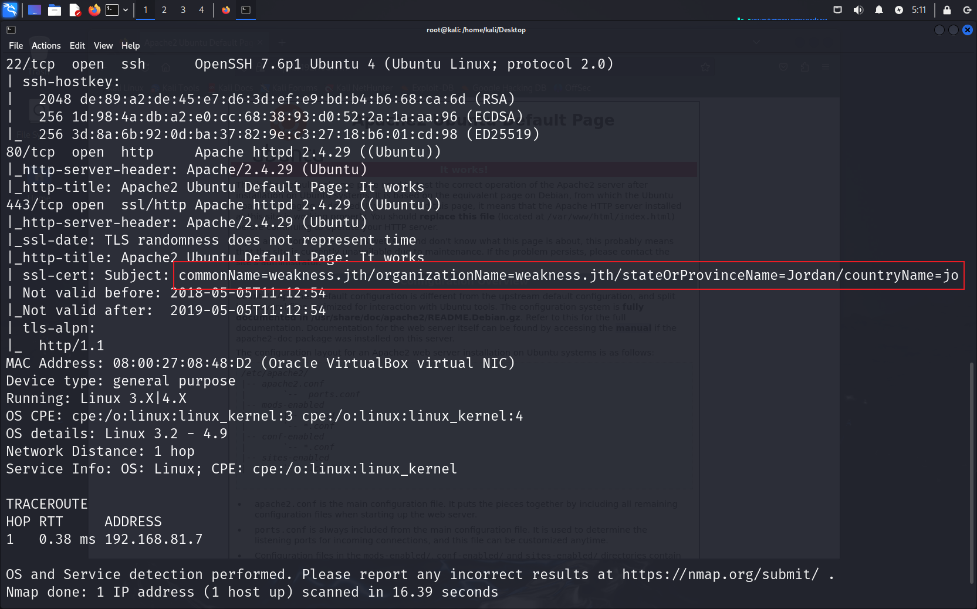The image size is (977, 609).
Task: Switch to workspace 4
Action: [201, 10]
